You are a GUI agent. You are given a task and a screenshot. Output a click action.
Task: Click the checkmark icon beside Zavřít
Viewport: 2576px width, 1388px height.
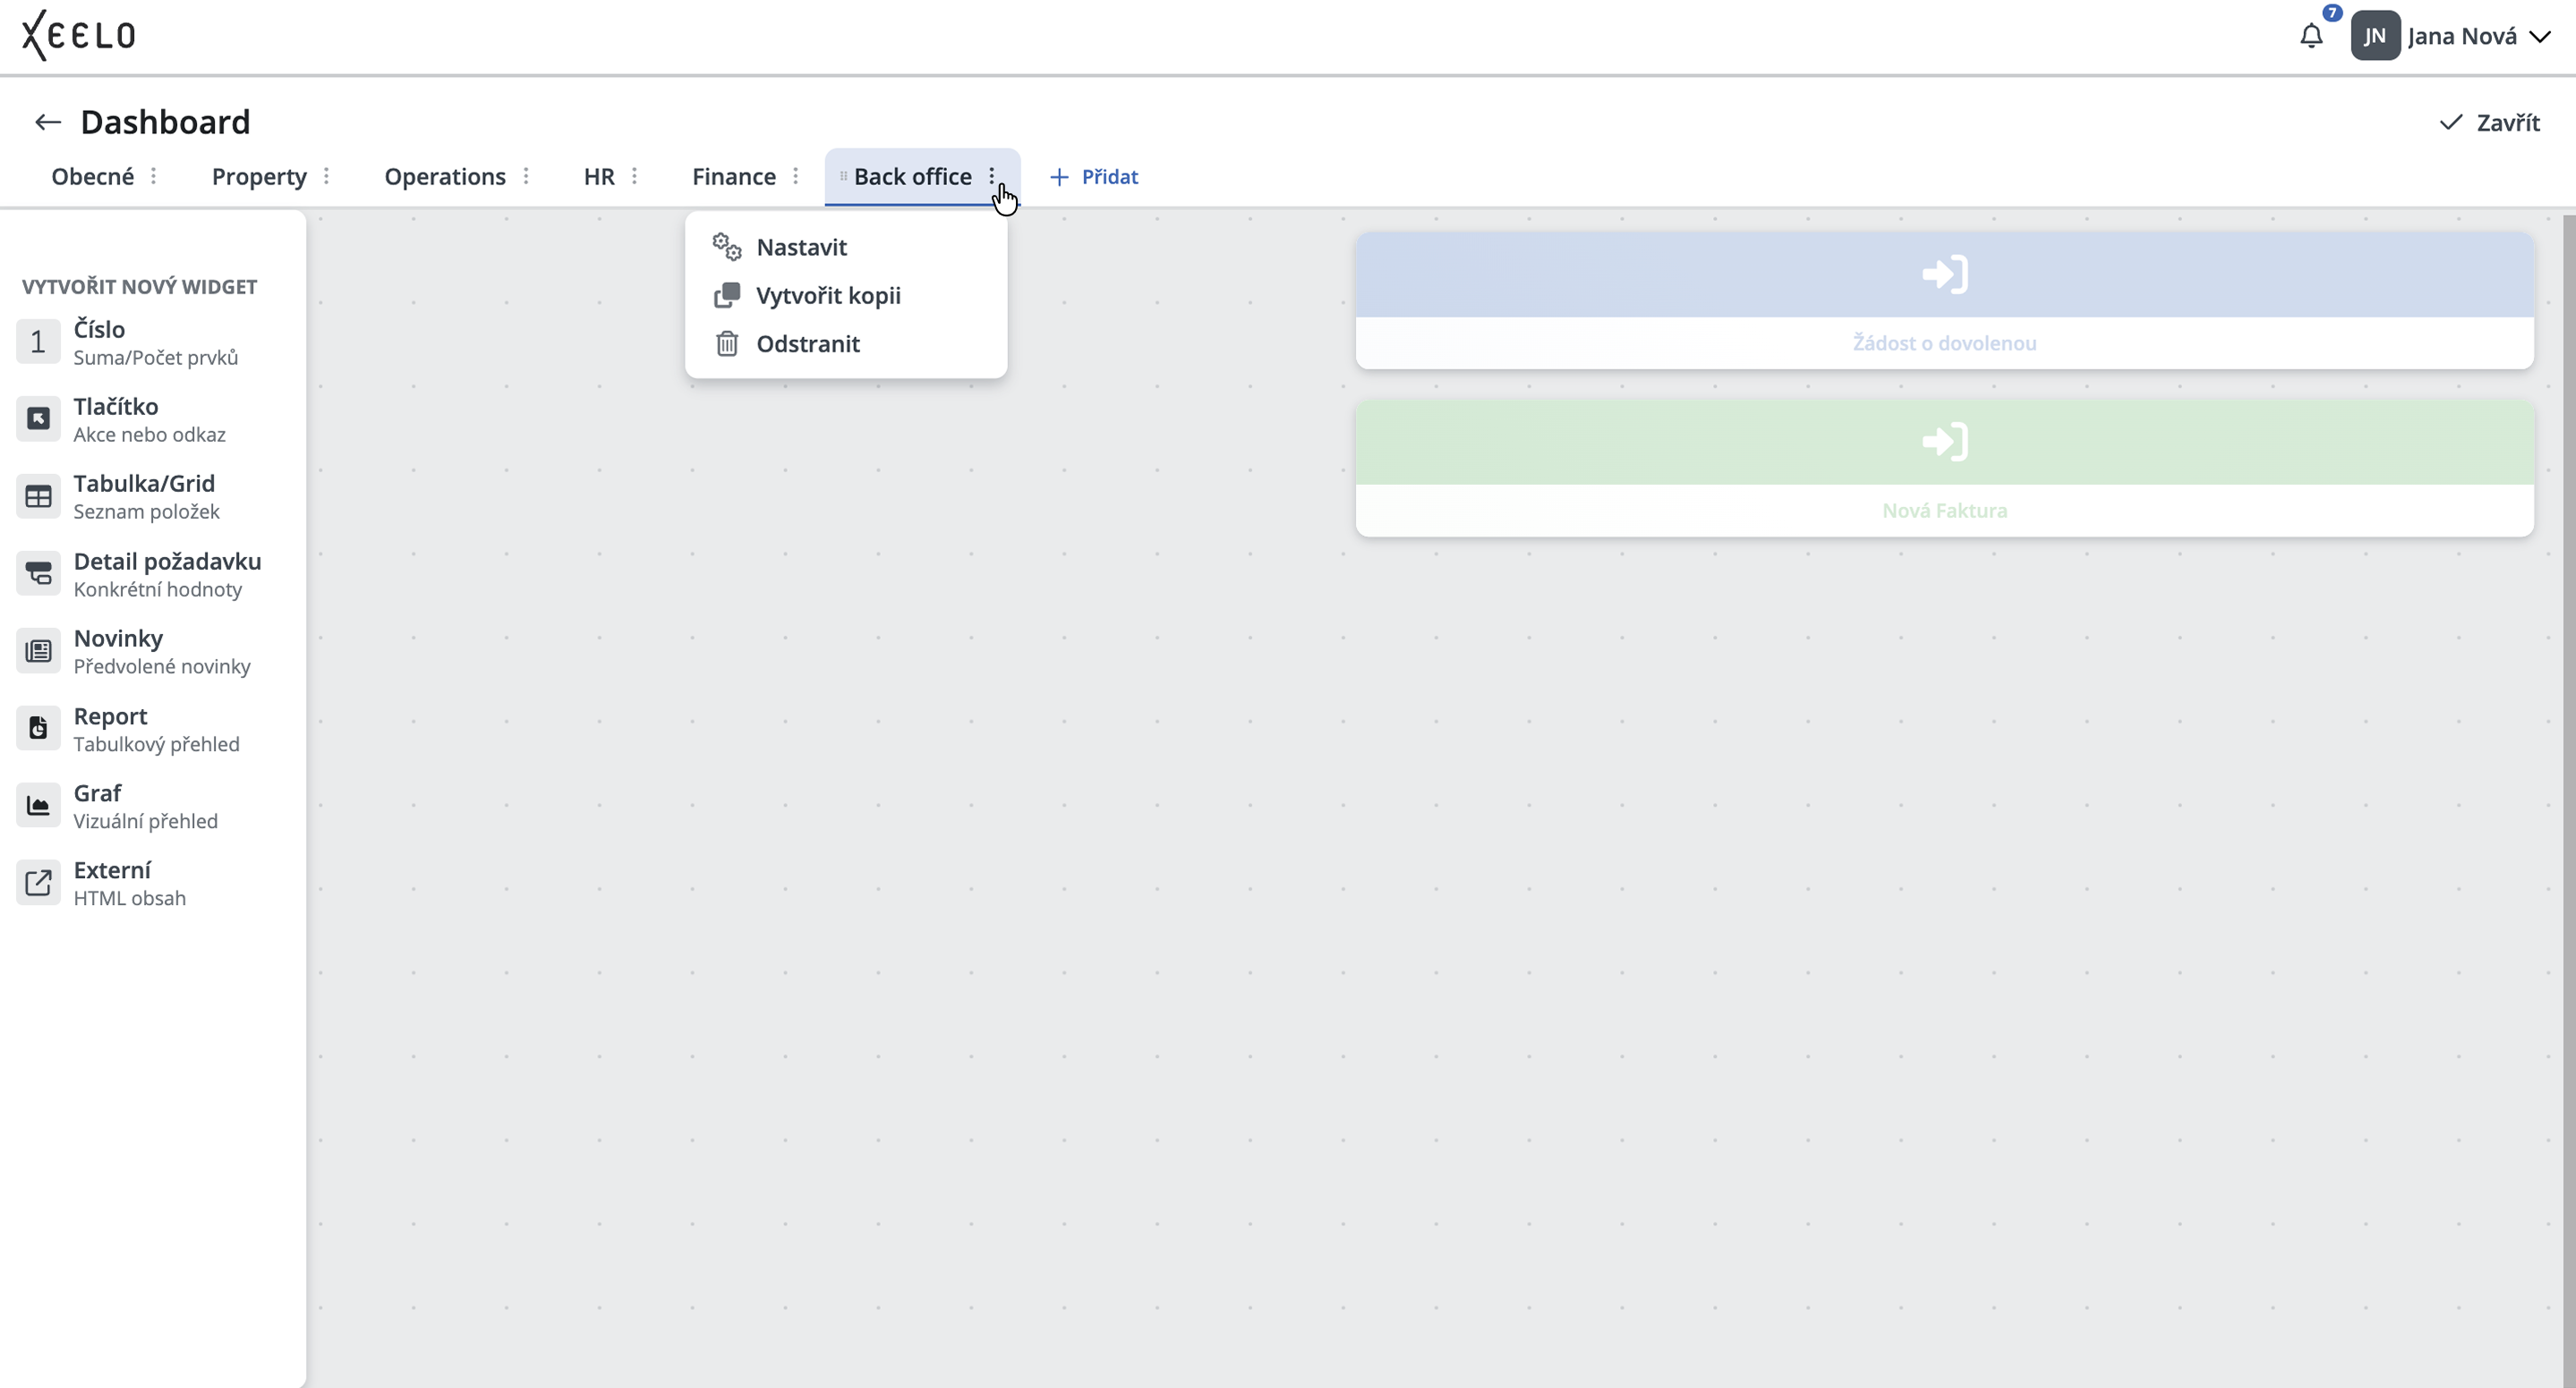2451,122
